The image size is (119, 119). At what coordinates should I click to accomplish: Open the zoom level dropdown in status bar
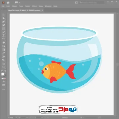(x=16, y=118)
